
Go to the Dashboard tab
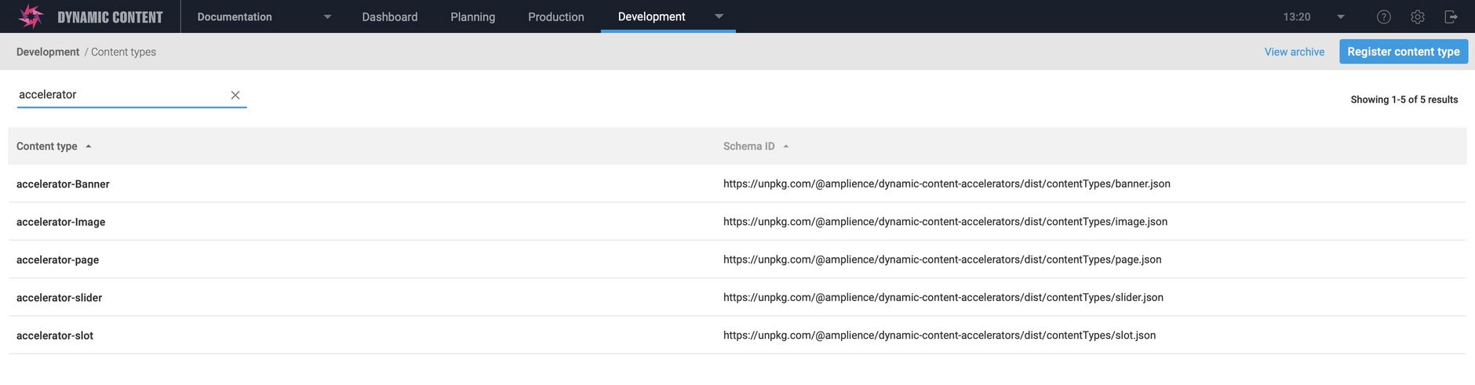[x=390, y=16]
